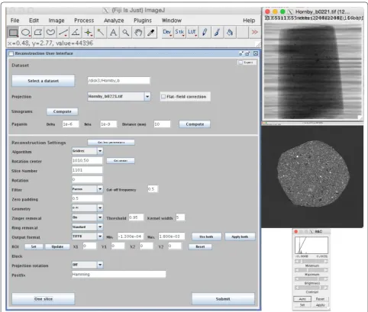
Task: Select the Pencil tool
Action: (x=205, y=32)
